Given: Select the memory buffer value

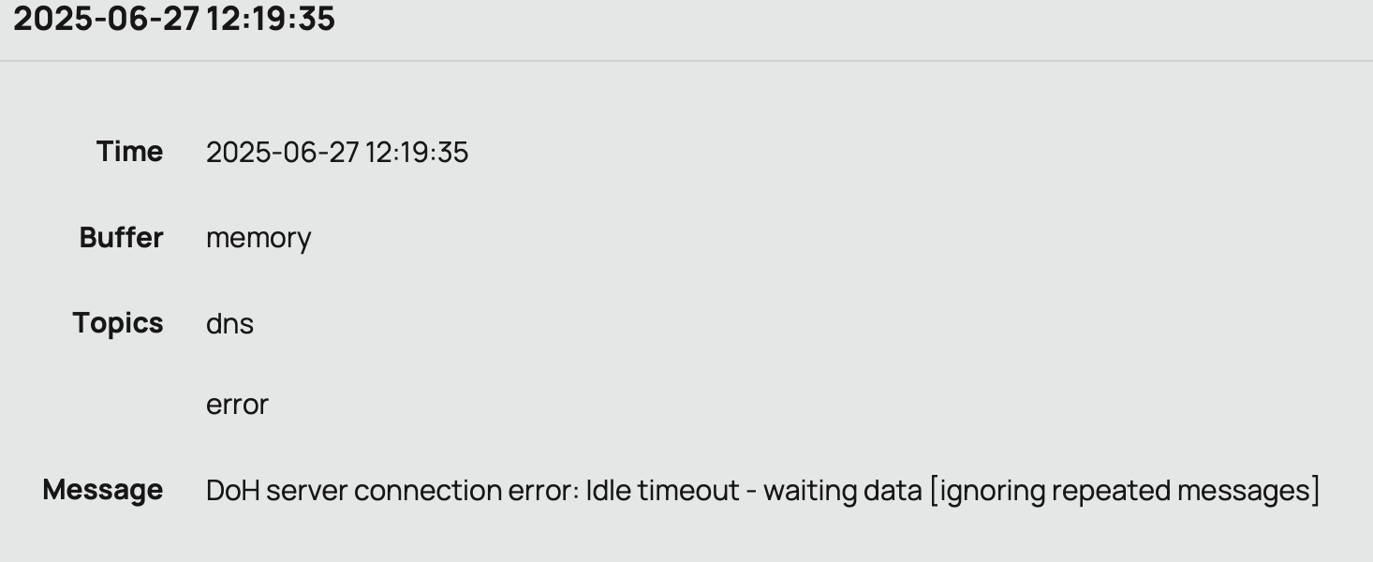Looking at the screenshot, I should pos(258,238).
